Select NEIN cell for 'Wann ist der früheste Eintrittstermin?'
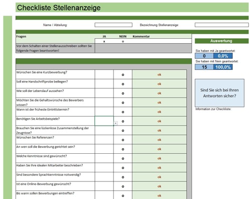 [123, 112]
